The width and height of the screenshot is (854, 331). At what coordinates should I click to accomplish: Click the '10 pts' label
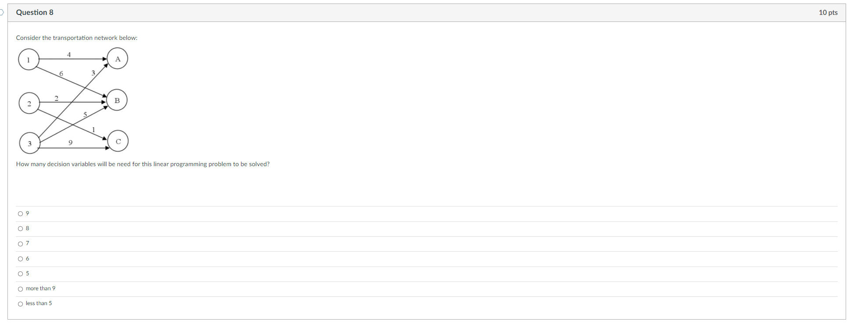tap(828, 12)
